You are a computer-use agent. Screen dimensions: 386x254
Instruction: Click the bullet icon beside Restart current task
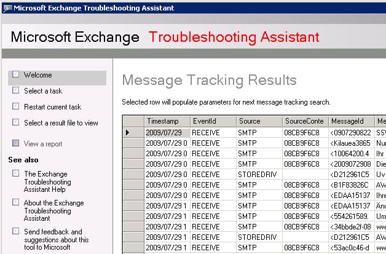(15, 106)
